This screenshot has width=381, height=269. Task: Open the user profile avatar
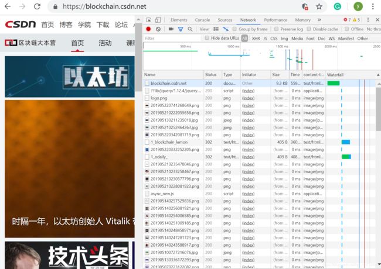click(x=358, y=6)
